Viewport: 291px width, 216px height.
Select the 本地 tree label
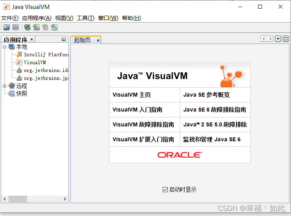tap(22, 47)
